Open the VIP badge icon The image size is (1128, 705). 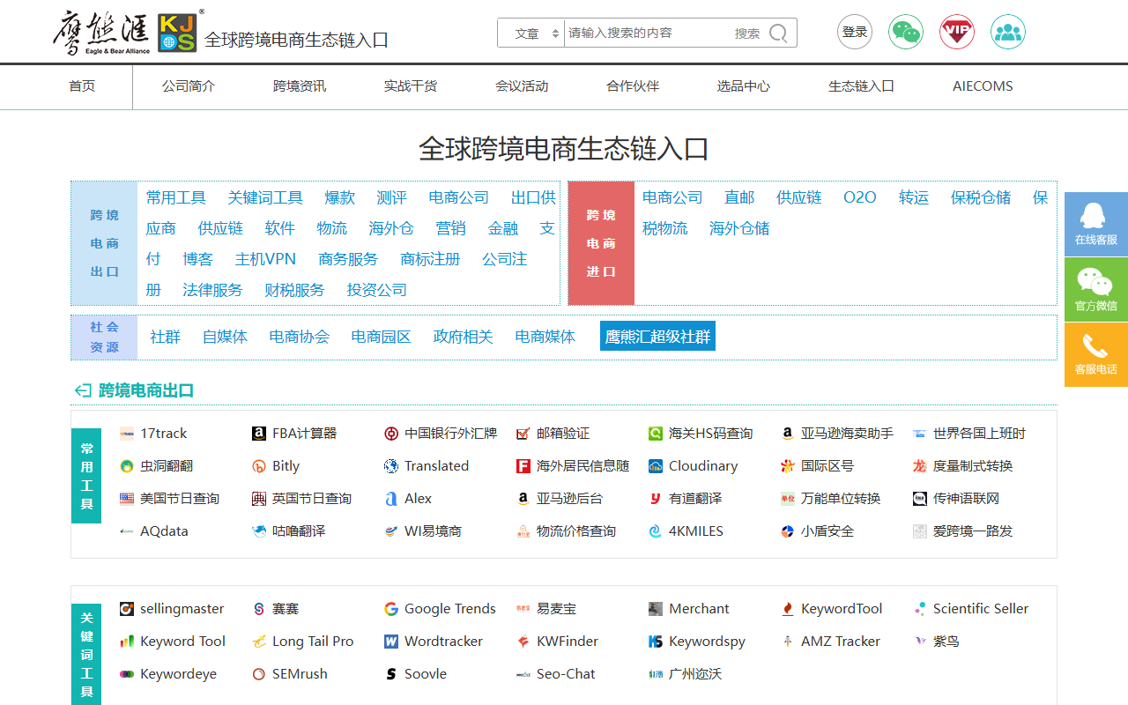point(956,33)
